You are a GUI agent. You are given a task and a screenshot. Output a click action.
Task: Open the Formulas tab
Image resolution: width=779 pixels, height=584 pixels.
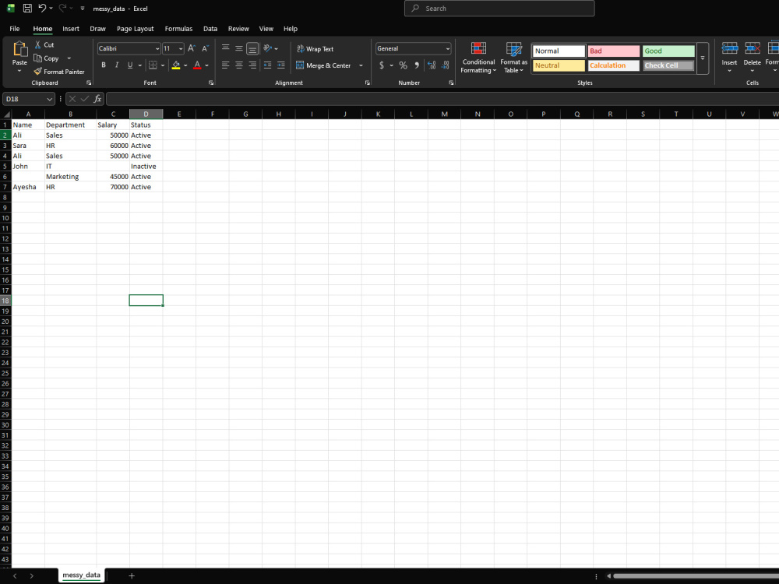click(179, 29)
